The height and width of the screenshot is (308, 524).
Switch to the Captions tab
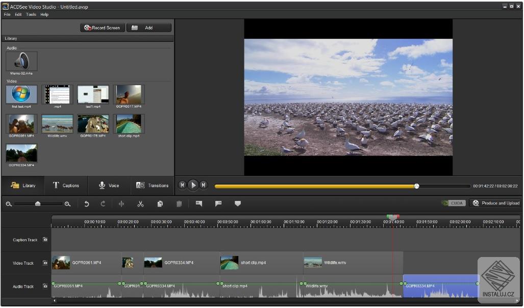[x=66, y=185]
